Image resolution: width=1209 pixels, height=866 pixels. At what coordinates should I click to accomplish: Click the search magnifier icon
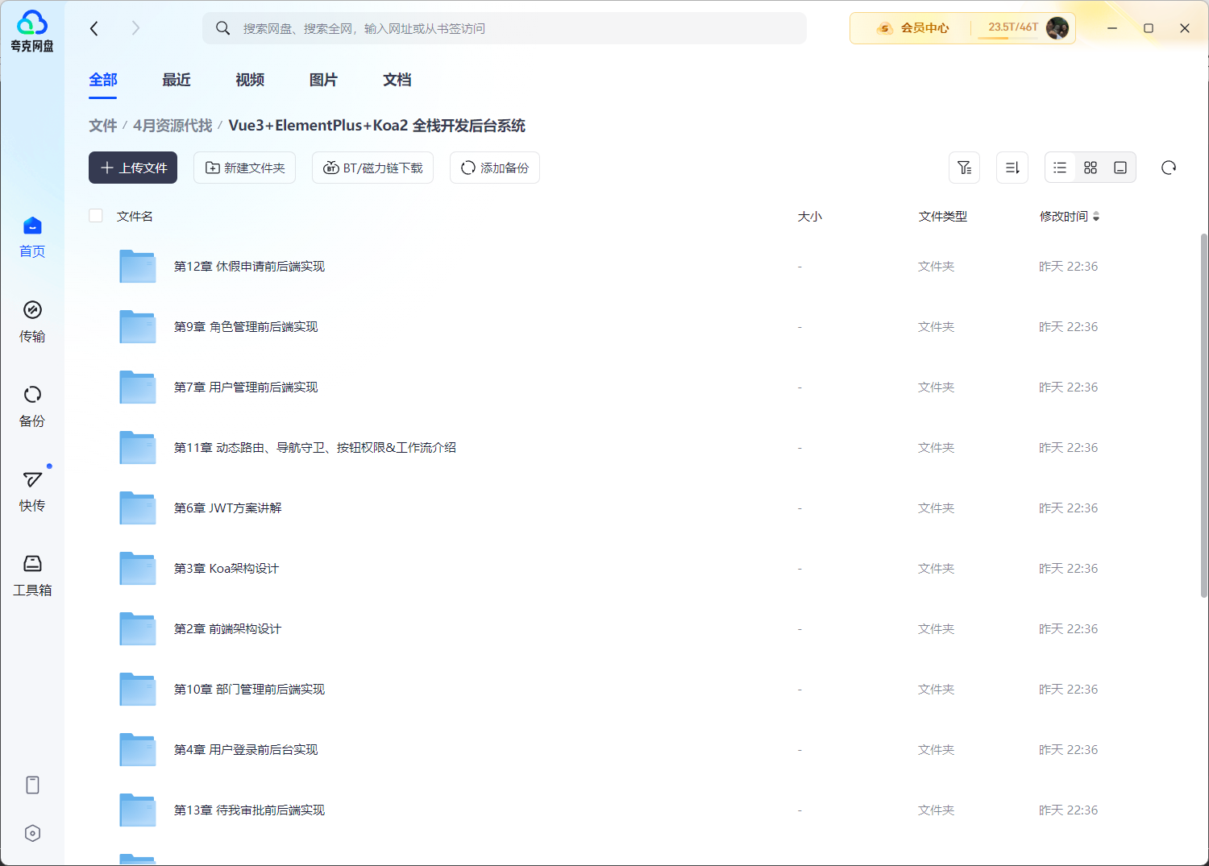click(x=223, y=28)
